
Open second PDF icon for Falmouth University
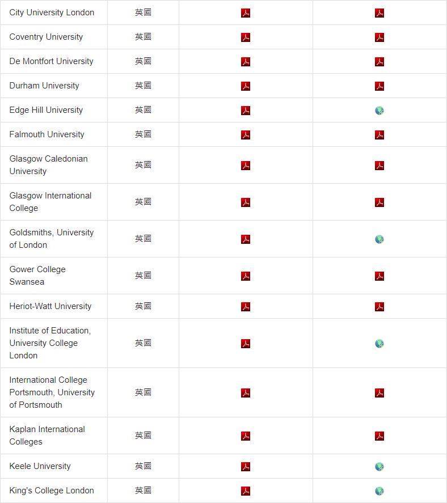(379, 135)
